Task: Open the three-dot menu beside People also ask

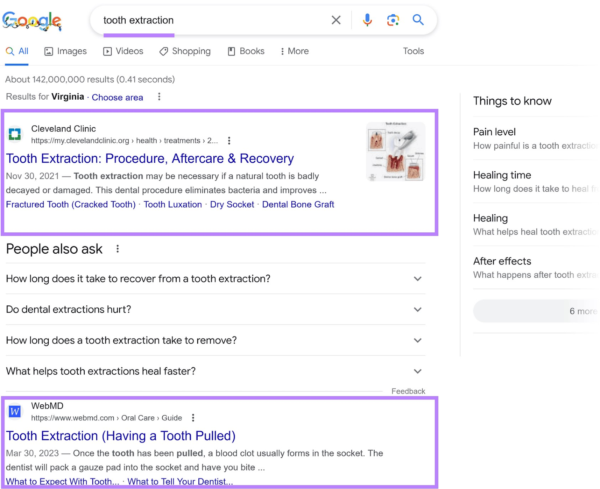Action: (117, 248)
